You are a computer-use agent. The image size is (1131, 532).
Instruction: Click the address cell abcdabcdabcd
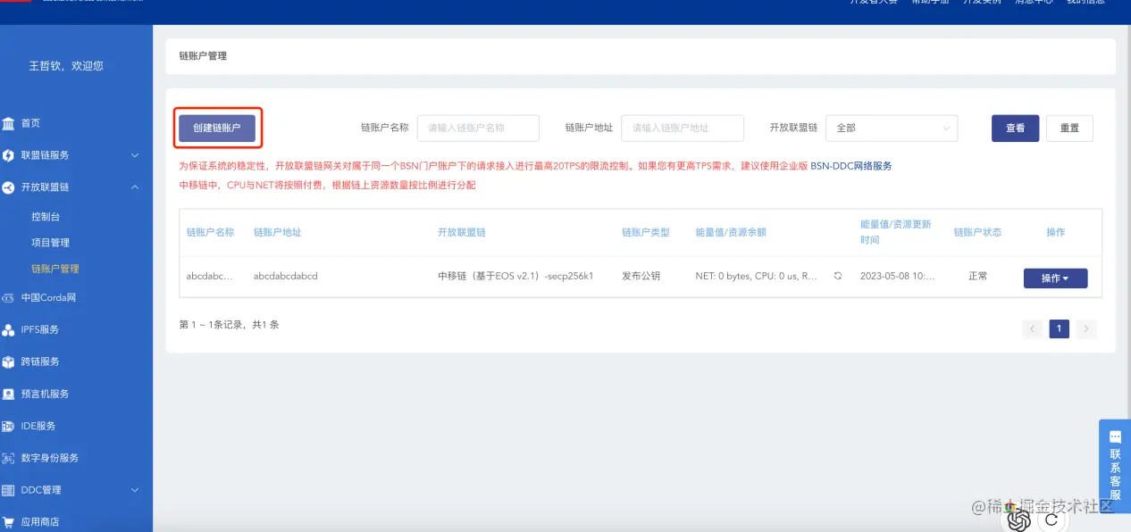click(286, 277)
